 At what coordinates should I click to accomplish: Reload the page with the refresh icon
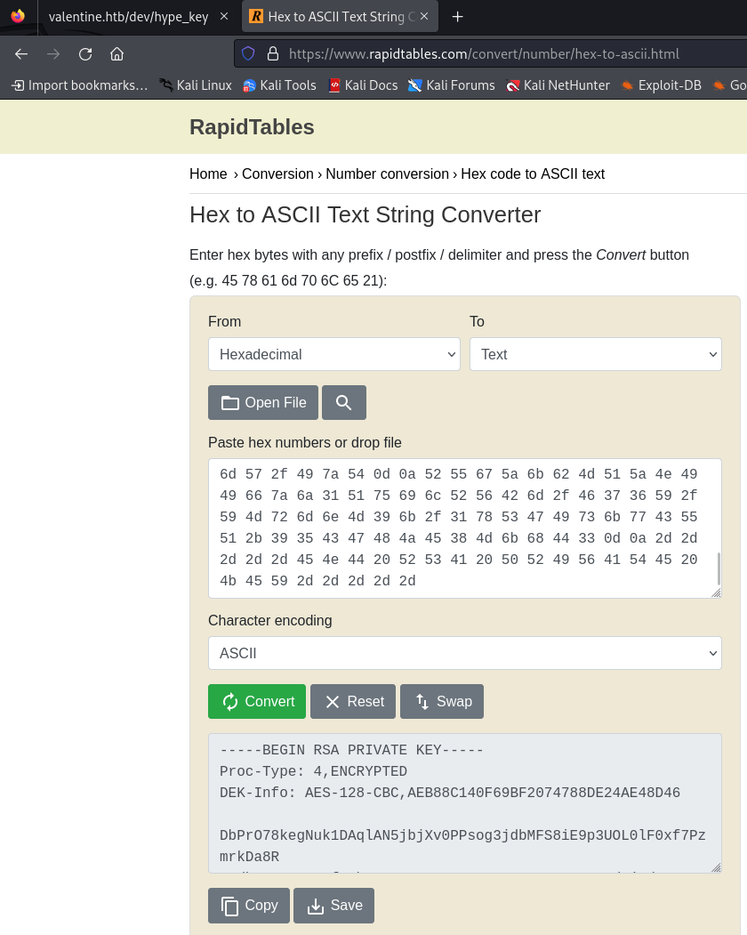(x=85, y=54)
